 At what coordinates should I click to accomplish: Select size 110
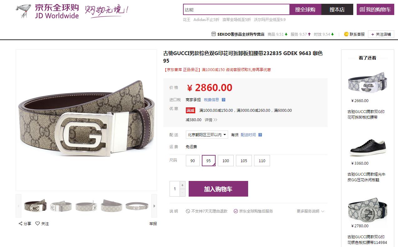pos(262,161)
